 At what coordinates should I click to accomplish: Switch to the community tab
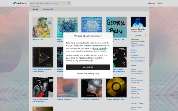(x=48, y=9)
